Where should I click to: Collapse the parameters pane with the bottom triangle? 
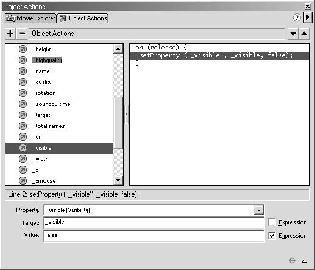pos(304,261)
